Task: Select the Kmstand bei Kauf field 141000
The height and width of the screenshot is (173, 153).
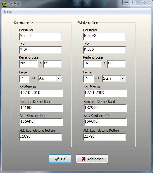Action: (x=41, y=108)
